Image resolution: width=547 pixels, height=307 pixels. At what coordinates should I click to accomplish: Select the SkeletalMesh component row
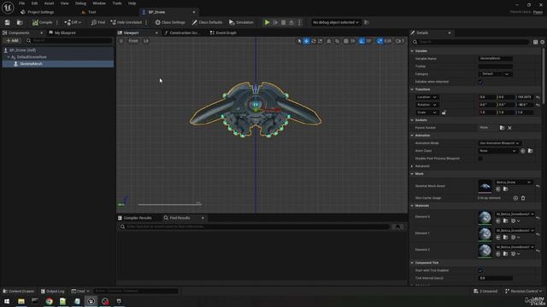point(58,64)
